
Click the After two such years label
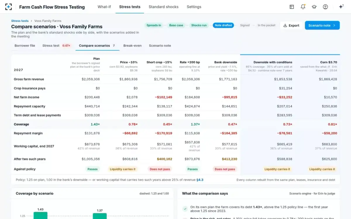(x=30, y=159)
